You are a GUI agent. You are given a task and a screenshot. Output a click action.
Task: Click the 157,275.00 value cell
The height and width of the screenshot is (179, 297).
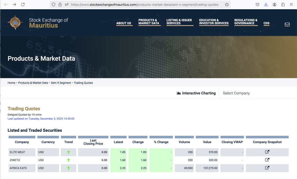tap(207, 168)
